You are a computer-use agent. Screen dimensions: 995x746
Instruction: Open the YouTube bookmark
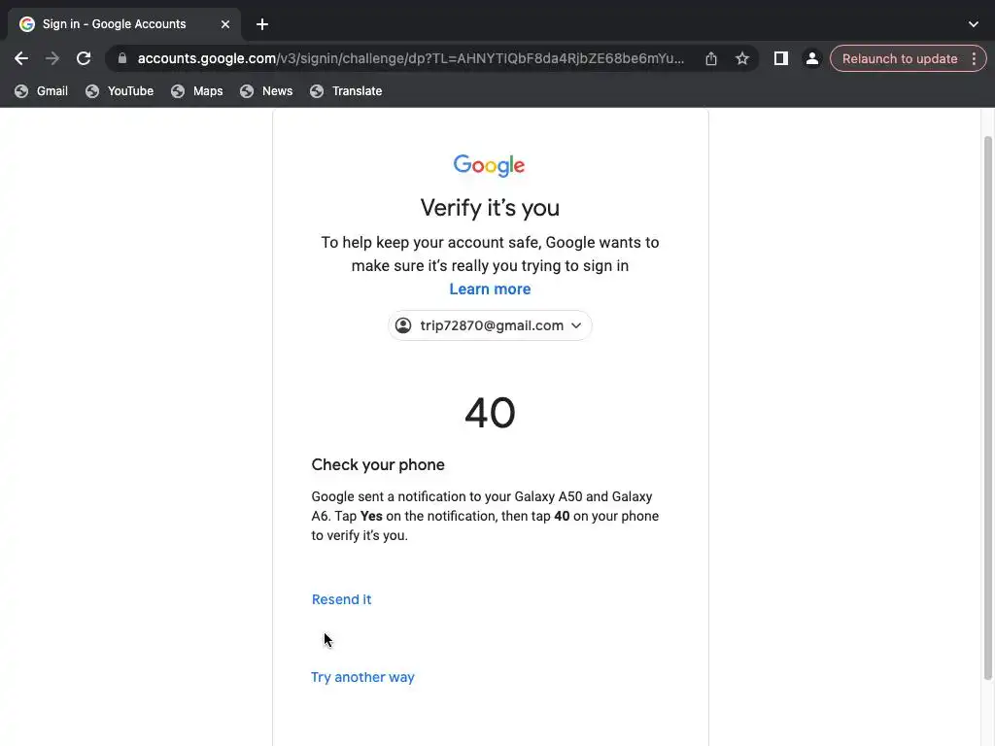[x=120, y=91]
